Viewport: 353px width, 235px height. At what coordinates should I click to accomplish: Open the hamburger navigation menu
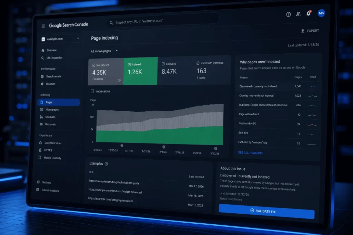tap(43, 26)
